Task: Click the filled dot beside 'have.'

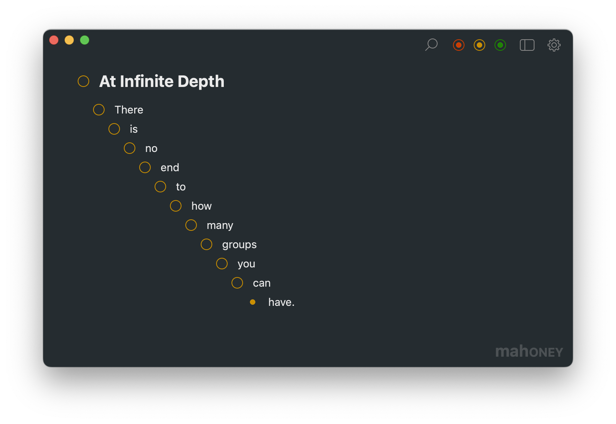Action: coord(253,302)
